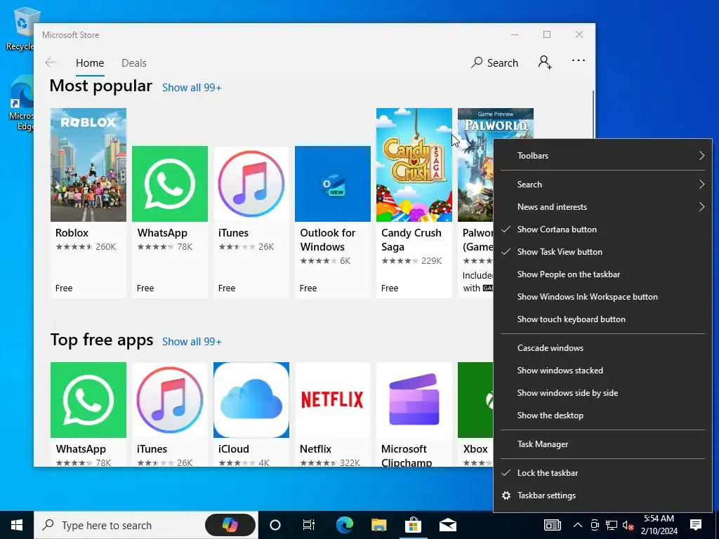Open the Roblox app tile image
The width and height of the screenshot is (719, 539).
click(88, 165)
